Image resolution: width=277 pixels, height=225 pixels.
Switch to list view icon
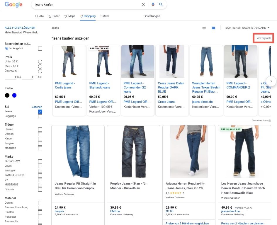click(x=204, y=28)
